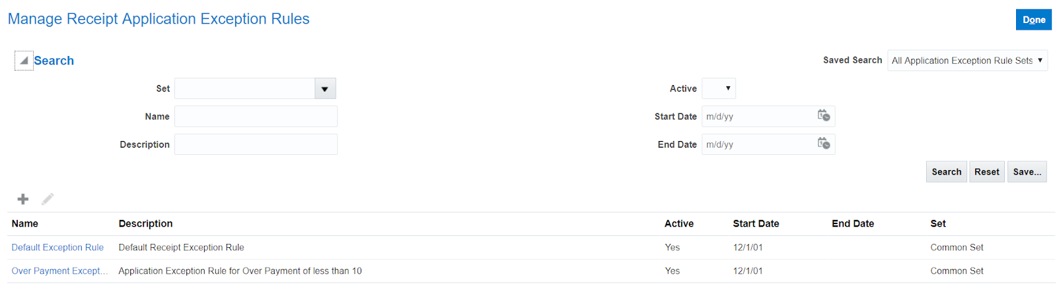Screen dimensions: 1057x288
Task: Collapse the Search section triangle
Action: pyautogui.click(x=24, y=61)
